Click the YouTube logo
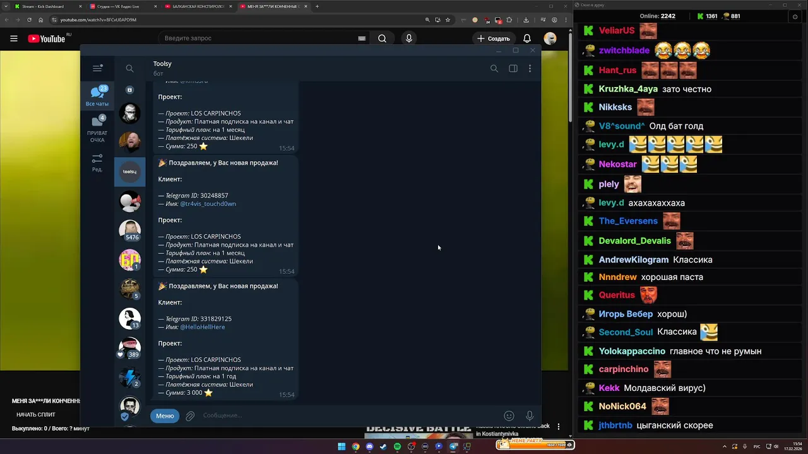Image resolution: width=808 pixels, height=454 pixels. [x=47, y=38]
